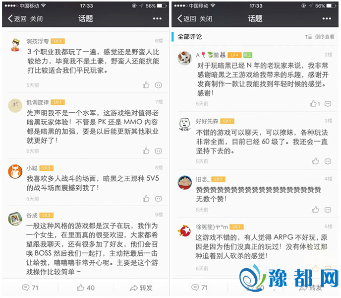This screenshot has width=341, height=298.
Task: Tap 关闭 on the right screen header
Action: 206,19
